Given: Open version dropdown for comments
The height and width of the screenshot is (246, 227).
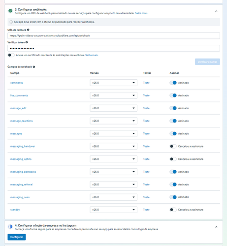Looking at the screenshot, I should coord(113,83).
